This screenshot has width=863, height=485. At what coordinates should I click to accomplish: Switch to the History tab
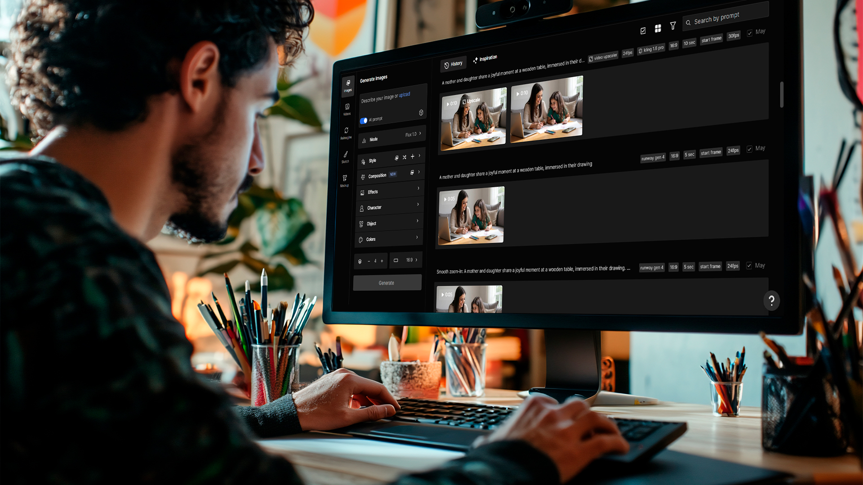(453, 64)
